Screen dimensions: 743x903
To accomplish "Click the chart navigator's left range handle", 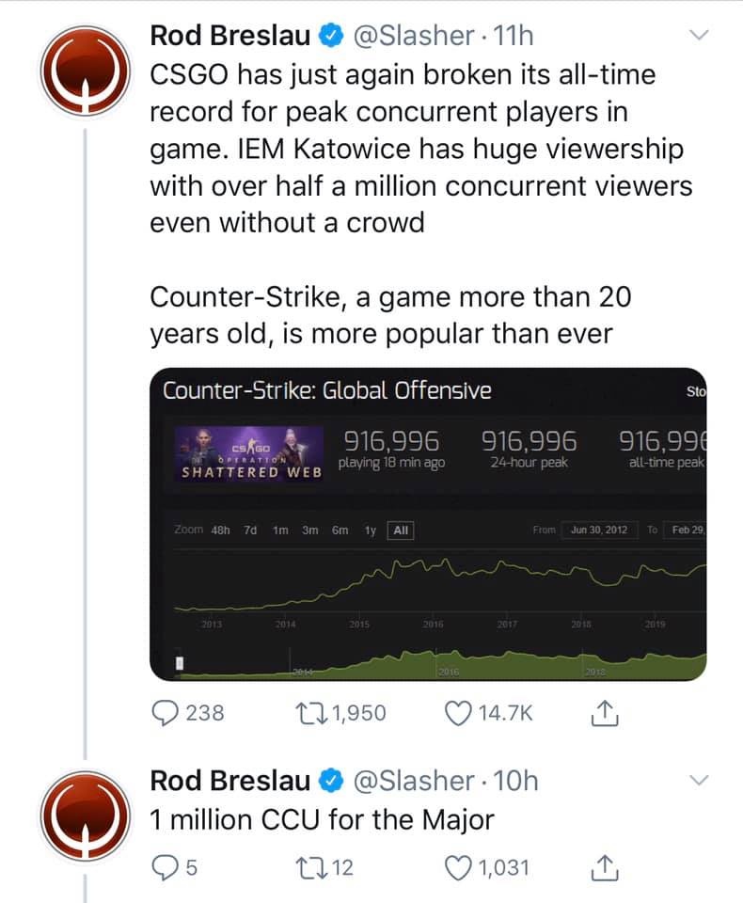I will click(180, 663).
